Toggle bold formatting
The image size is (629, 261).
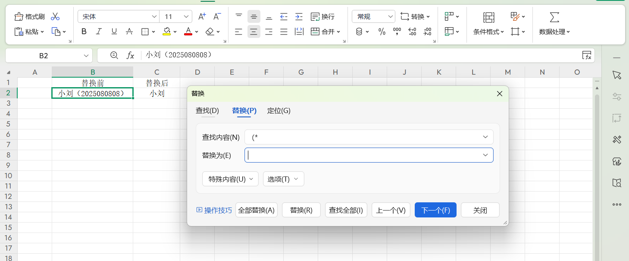(84, 31)
